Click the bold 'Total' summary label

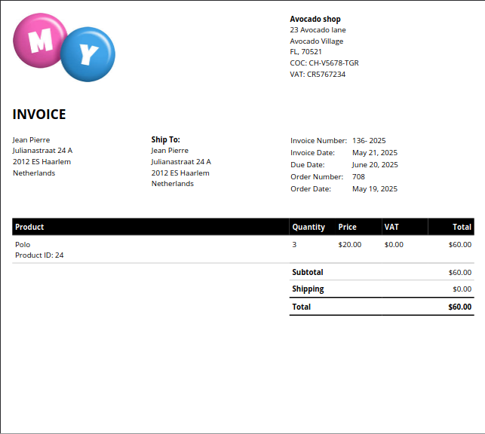click(301, 307)
